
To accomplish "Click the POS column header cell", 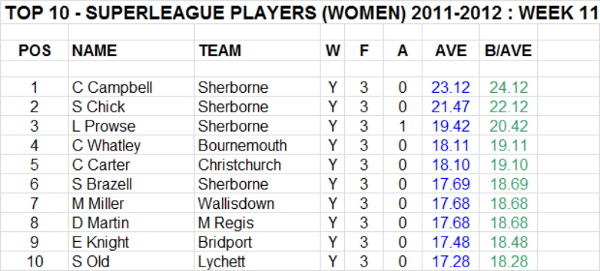I will point(34,50).
